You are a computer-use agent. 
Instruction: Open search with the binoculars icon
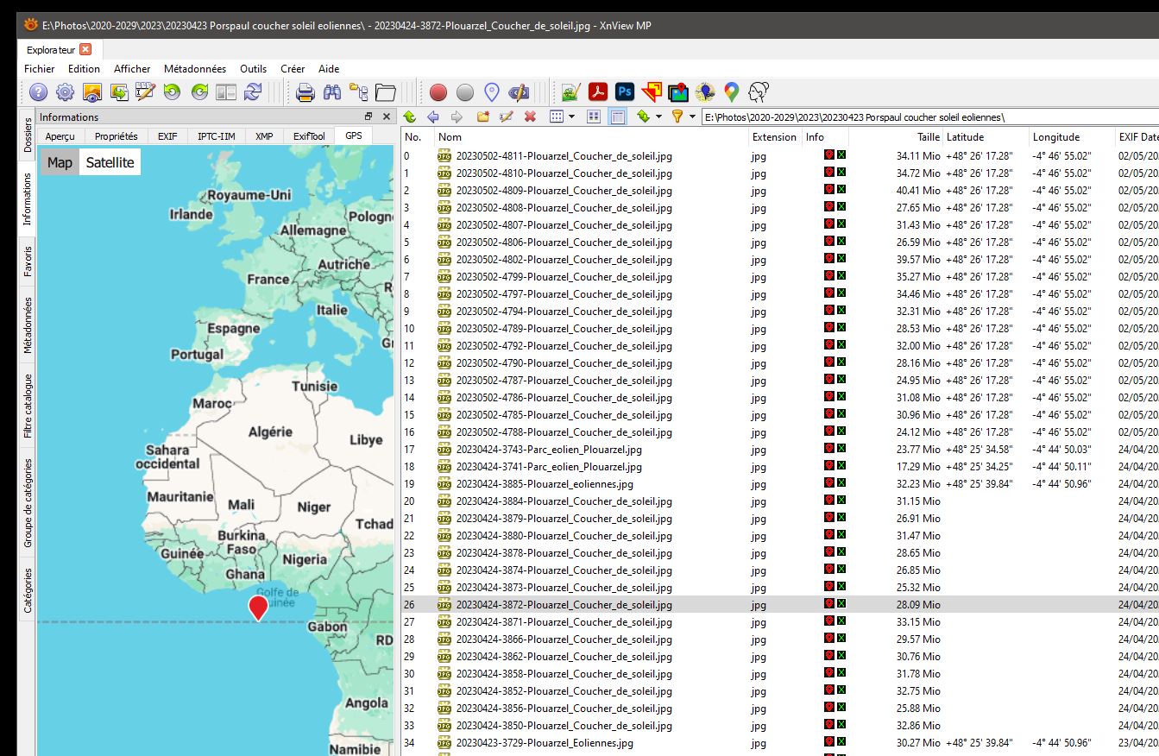[x=331, y=92]
